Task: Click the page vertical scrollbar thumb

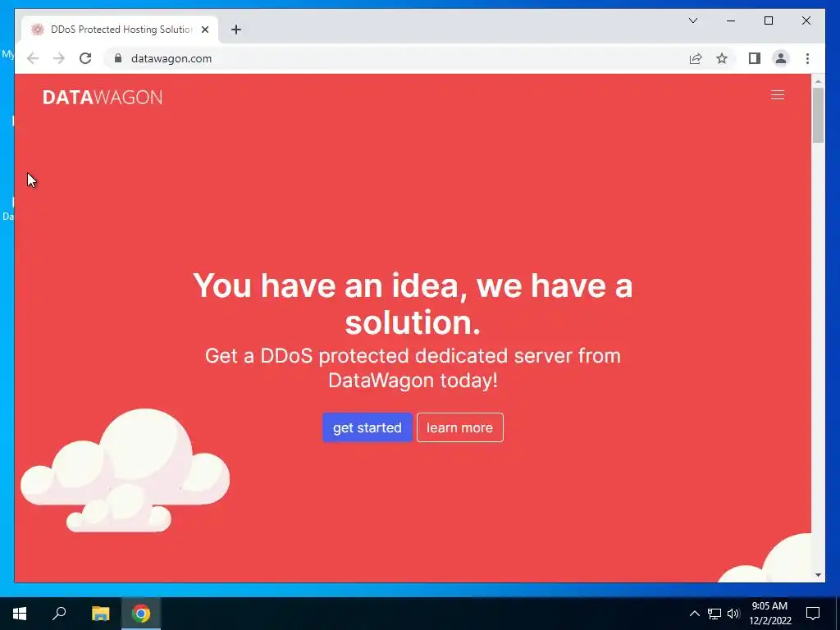Action: 818,115
